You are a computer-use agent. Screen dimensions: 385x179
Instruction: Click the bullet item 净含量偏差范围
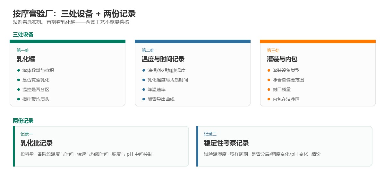point(288,80)
